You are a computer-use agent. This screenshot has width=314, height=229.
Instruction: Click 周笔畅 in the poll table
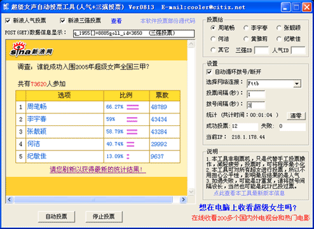(x=37, y=106)
